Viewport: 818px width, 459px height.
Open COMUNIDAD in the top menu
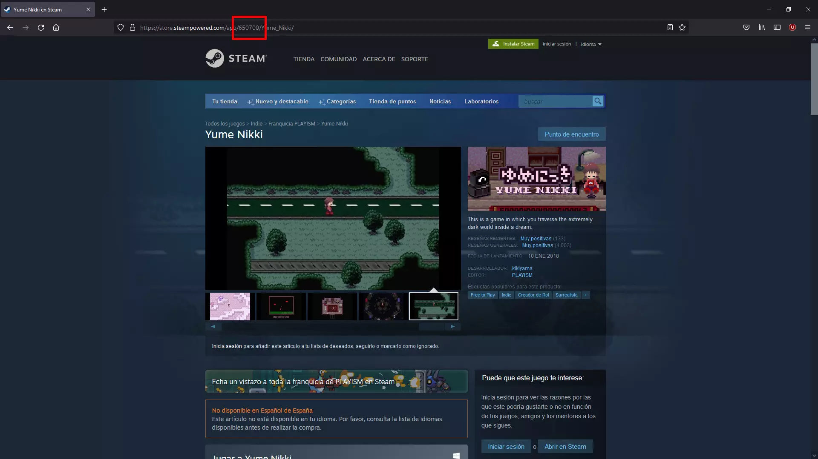tap(339, 59)
